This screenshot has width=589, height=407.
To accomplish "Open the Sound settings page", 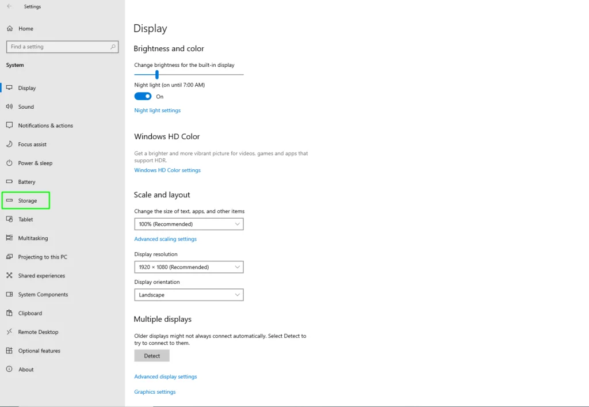I will (26, 106).
